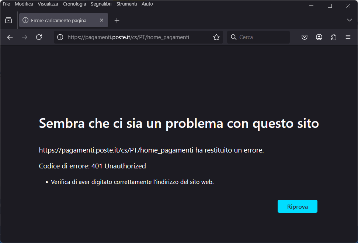Click the forward navigation arrow
358x243 pixels.
[x=24, y=37]
